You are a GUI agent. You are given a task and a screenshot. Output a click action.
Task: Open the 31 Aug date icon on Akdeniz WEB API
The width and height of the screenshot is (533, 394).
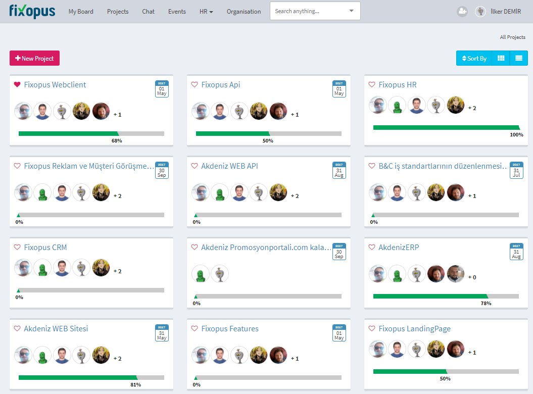click(x=339, y=170)
